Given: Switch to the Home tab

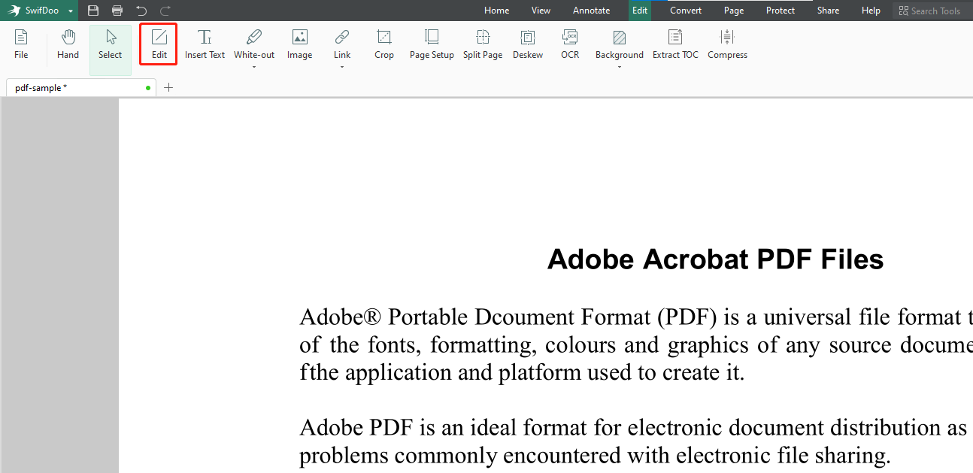Looking at the screenshot, I should (x=496, y=11).
